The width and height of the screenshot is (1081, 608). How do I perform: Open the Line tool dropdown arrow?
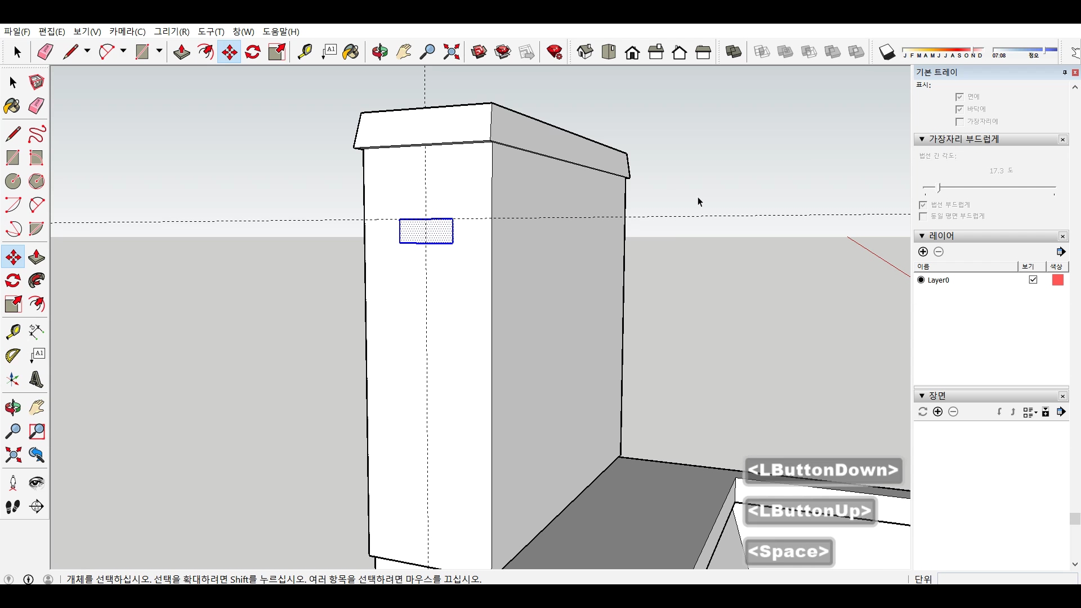coord(87,51)
